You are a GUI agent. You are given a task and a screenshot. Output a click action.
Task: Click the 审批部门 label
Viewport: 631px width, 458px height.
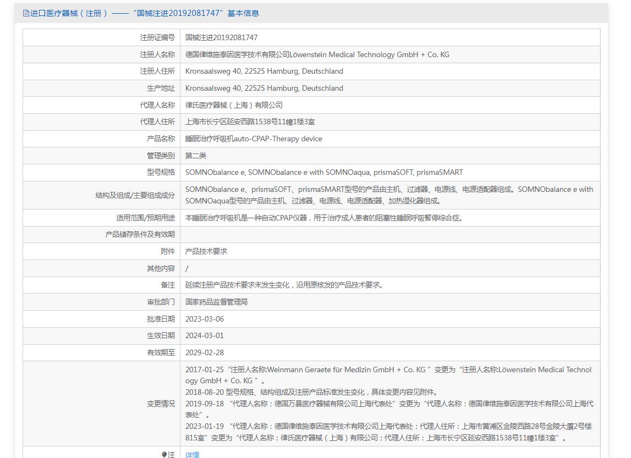[161, 302]
